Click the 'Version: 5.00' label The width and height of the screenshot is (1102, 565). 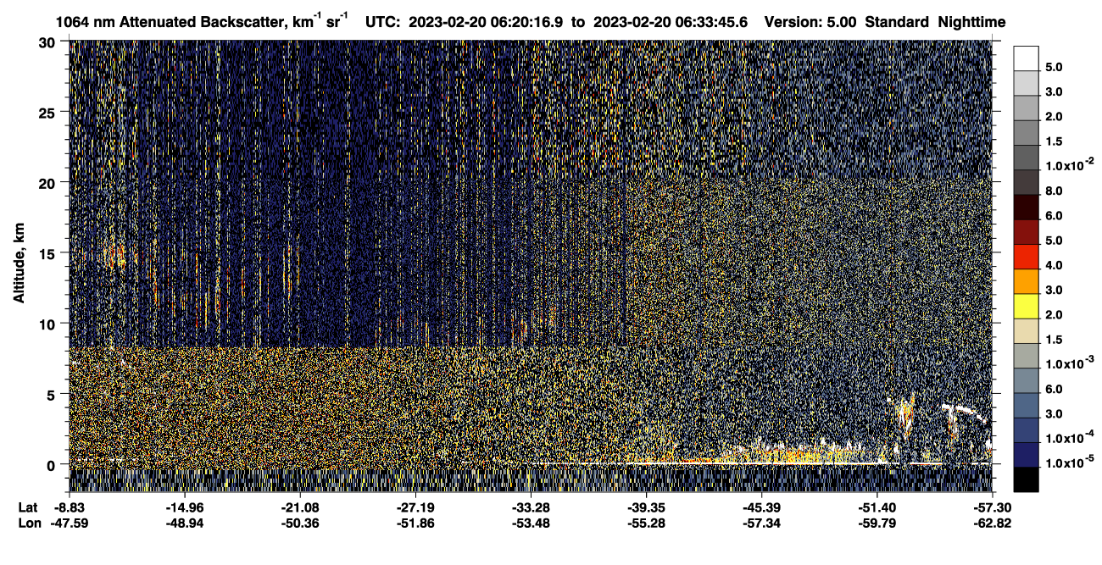pyautogui.click(x=810, y=23)
